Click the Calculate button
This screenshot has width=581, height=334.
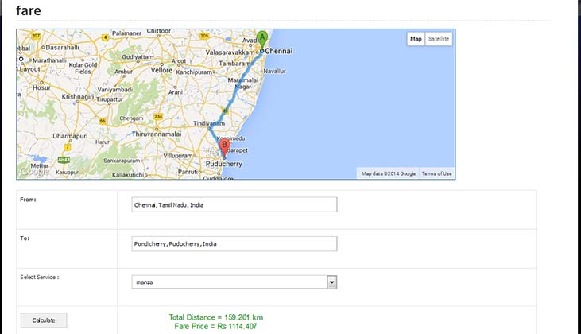[44, 320]
